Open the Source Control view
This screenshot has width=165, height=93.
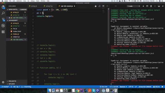pos(3,19)
